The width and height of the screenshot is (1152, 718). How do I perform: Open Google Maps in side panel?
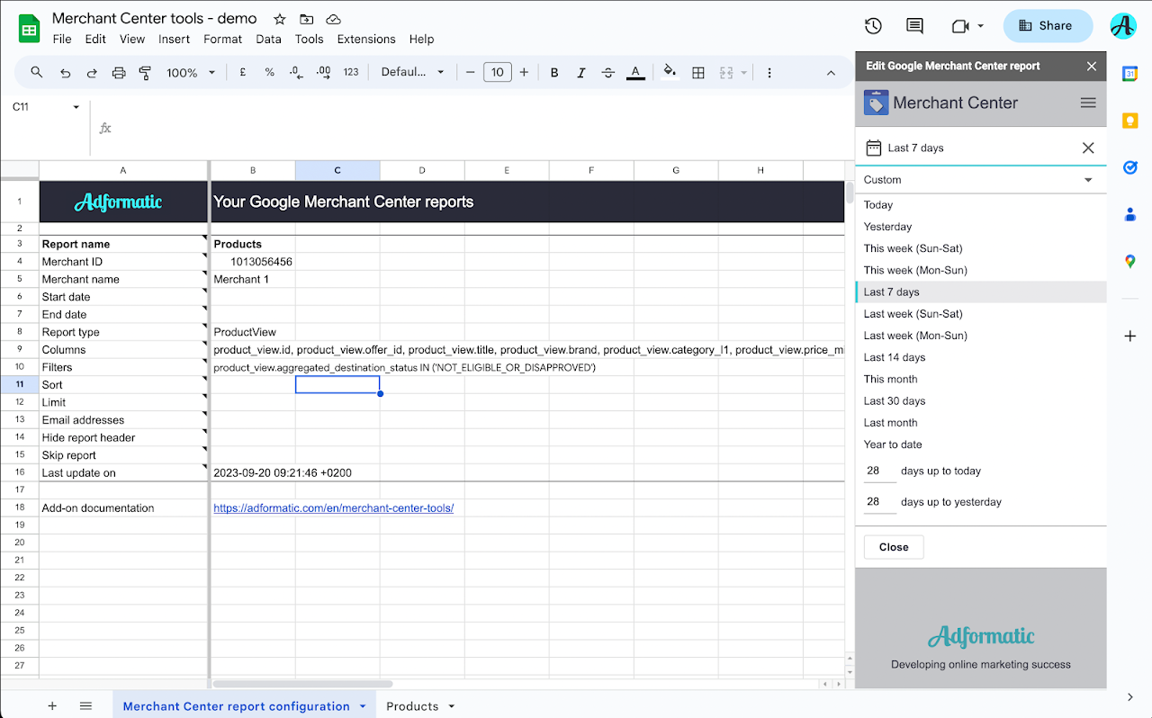click(1129, 261)
